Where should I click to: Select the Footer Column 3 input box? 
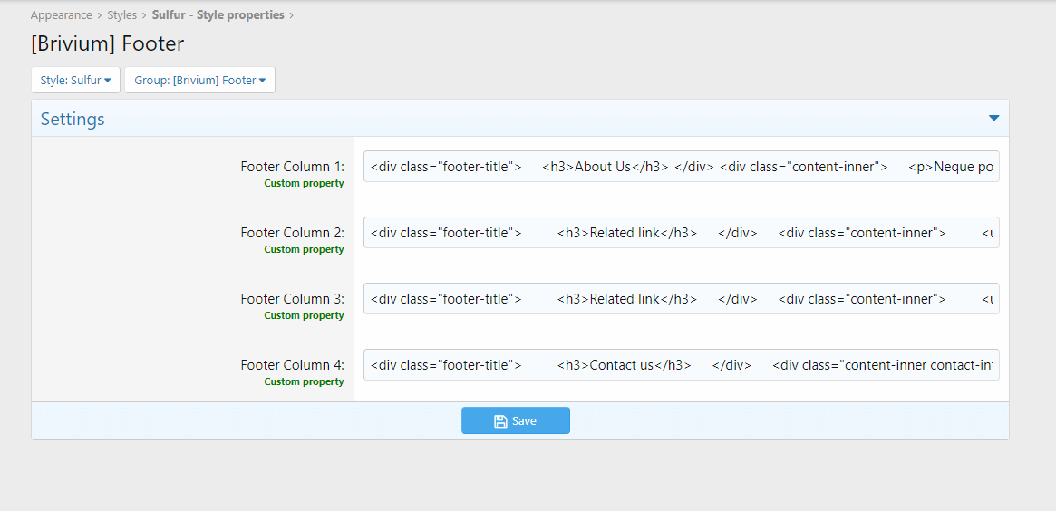(x=681, y=299)
